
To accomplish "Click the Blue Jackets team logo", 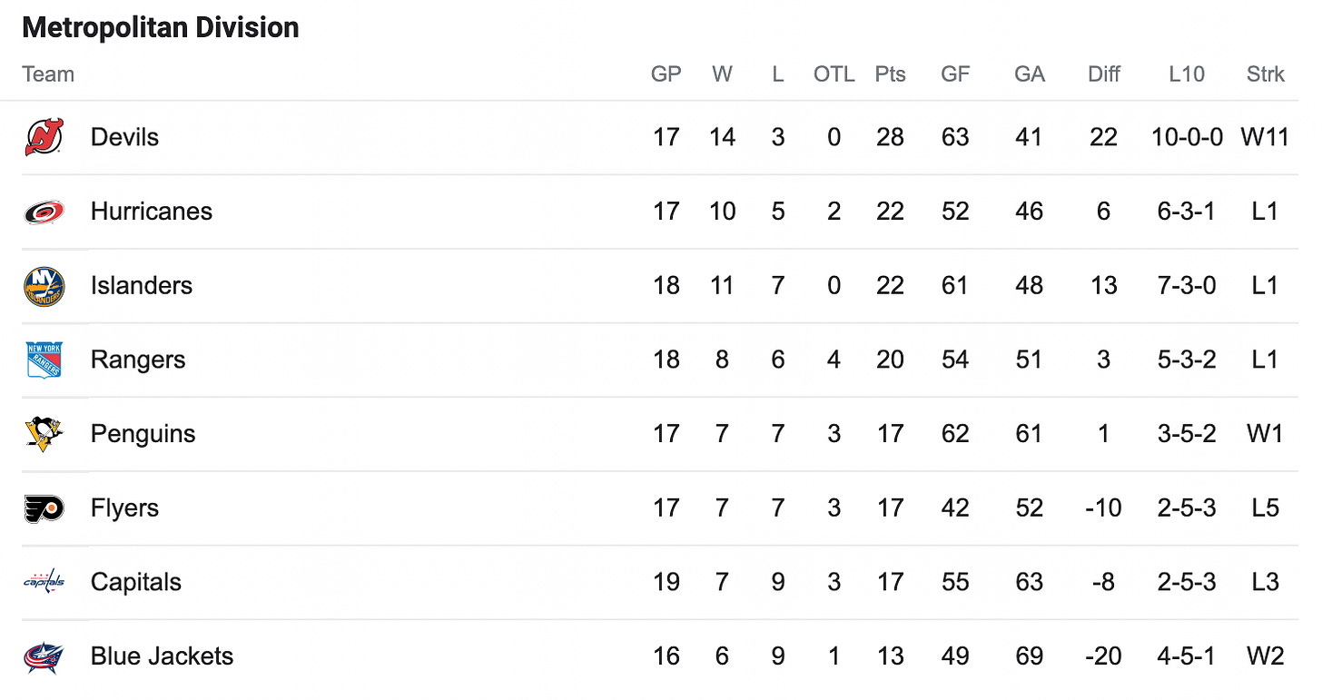I will pyautogui.click(x=44, y=656).
